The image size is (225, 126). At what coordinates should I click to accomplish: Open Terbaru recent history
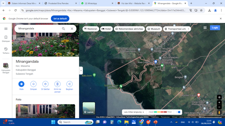tap(6, 51)
